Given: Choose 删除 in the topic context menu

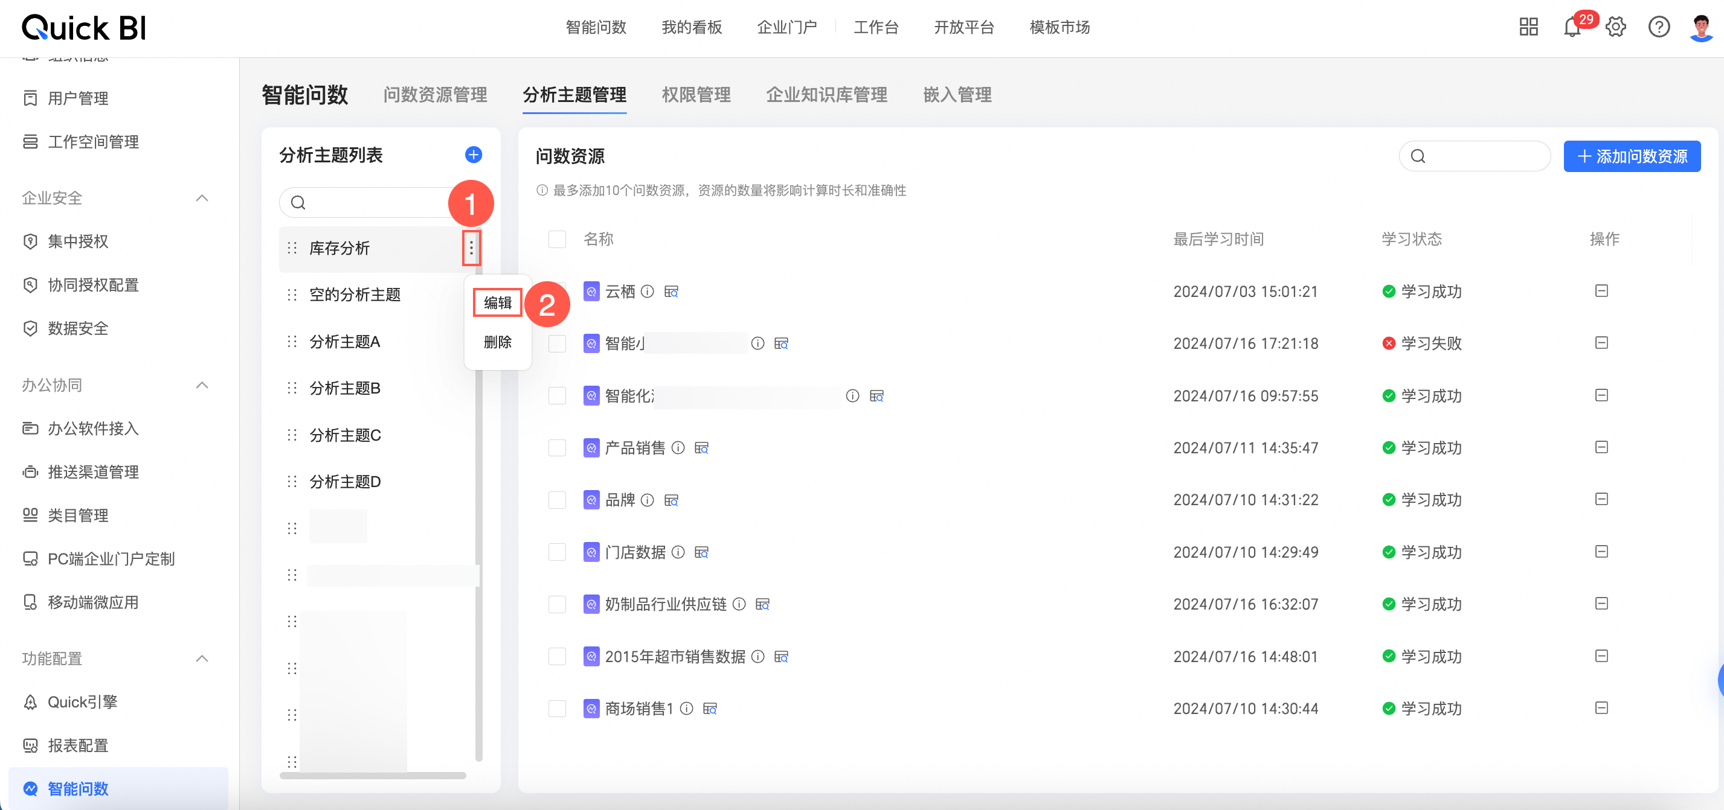Looking at the screenshot, I should pos(497,342).
